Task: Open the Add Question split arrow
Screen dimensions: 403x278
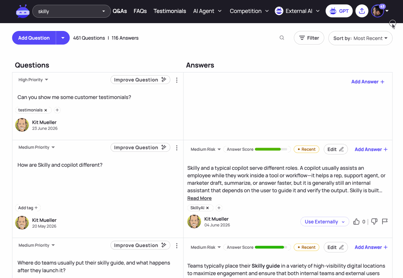Action: [63, 38]
